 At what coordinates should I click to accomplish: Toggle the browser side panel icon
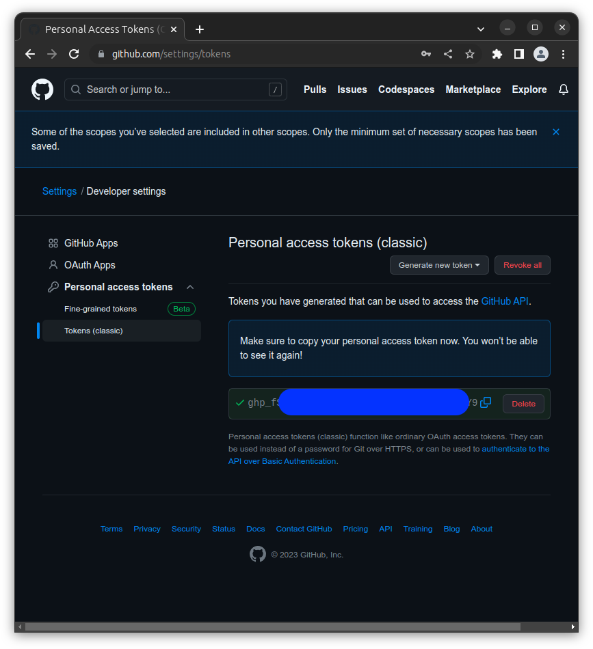pyautogui.click(x=519, y=54)
